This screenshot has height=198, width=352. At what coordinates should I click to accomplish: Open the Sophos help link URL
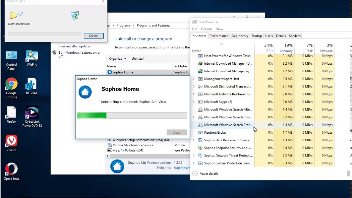click(182, 168)
